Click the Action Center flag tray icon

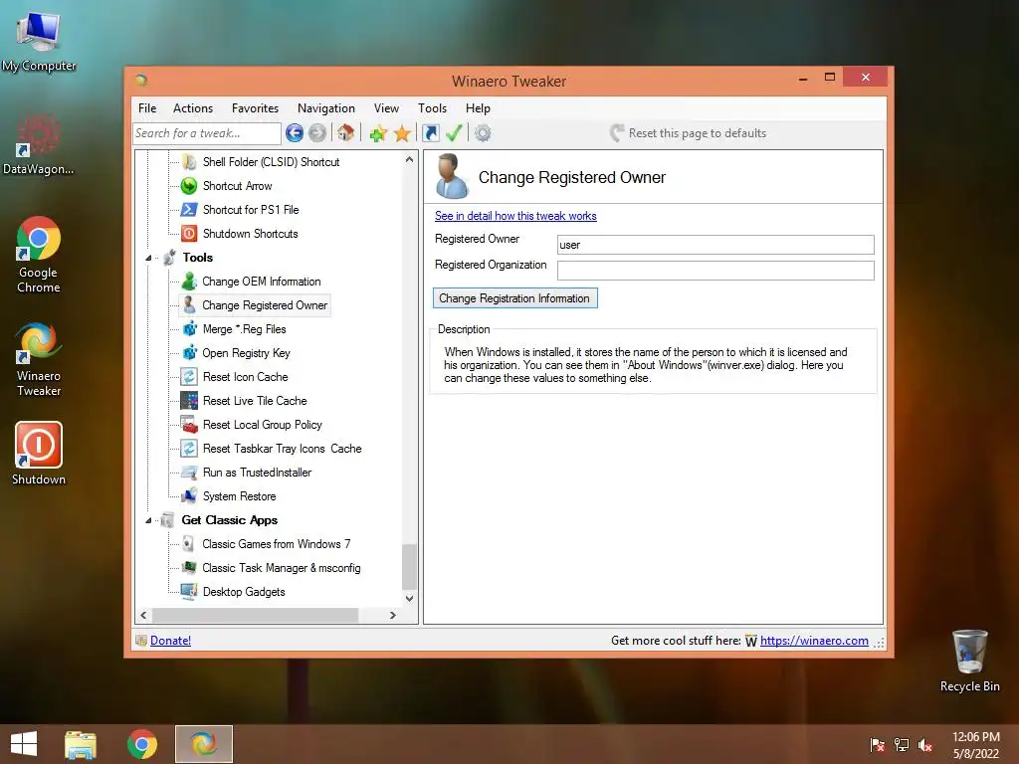(878, 745)
